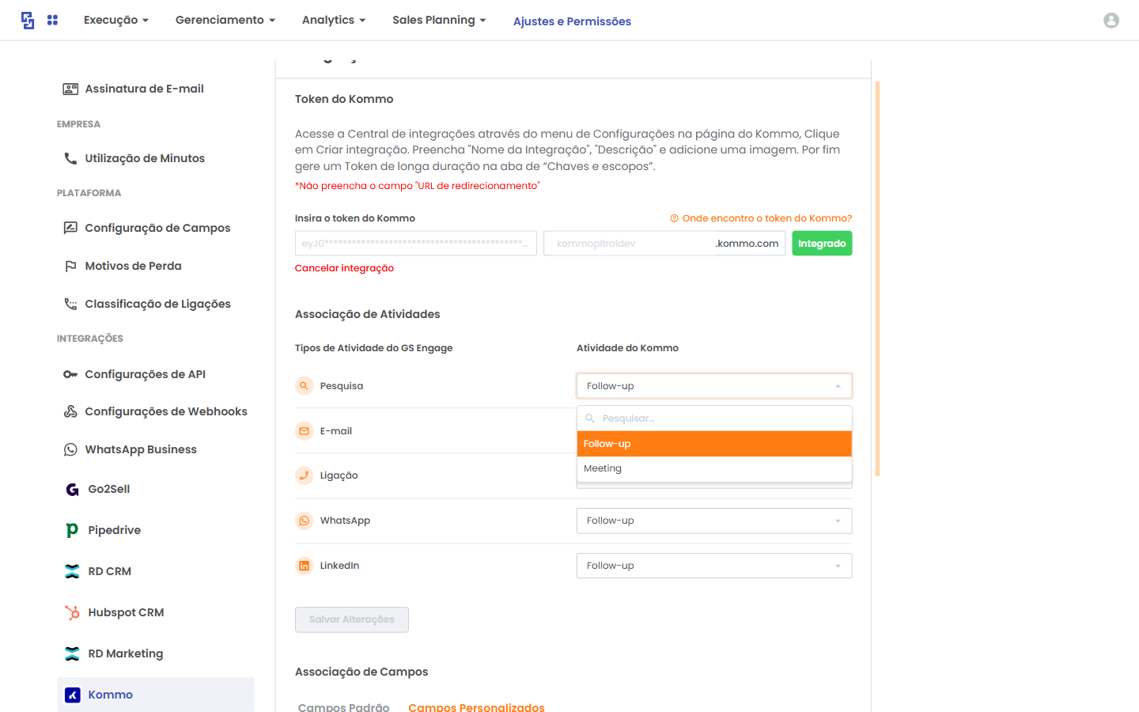
Task: Open the Ajustes e Permissões tab
Action: (572, 21)
